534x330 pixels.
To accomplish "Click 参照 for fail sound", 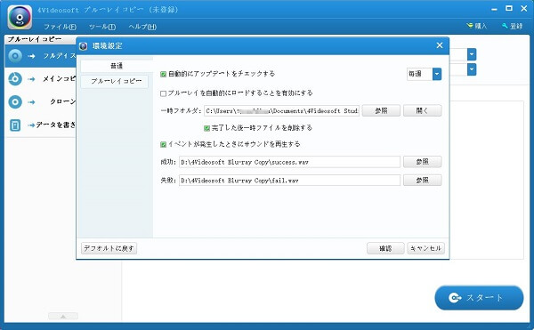I will click(x=422, y=181).
